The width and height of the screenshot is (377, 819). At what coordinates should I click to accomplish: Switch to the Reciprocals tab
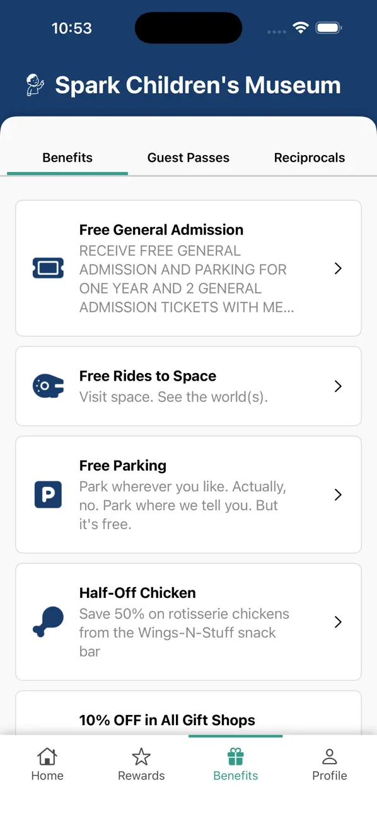point(310,157)
